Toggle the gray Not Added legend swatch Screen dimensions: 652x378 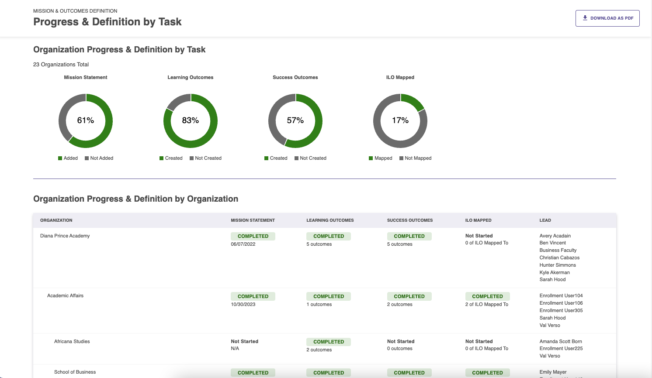[87, 158]
